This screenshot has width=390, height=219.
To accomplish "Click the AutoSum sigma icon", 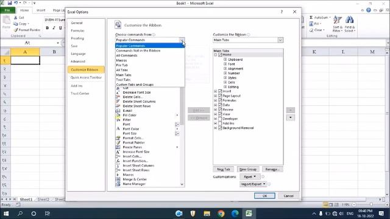I will [x=311, y=18].
